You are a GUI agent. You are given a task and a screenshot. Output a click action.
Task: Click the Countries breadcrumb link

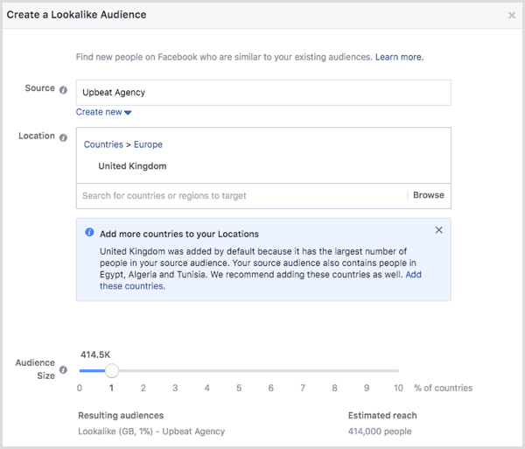pos(103,144)
